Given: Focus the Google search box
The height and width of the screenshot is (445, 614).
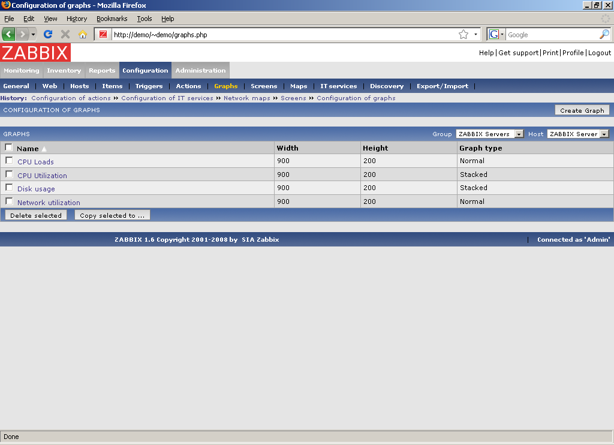Looking at the screenshot, I should 552,34.
